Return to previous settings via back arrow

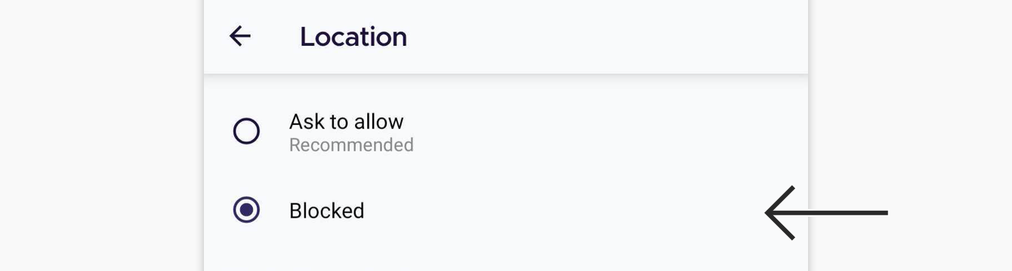coord(240,36)
